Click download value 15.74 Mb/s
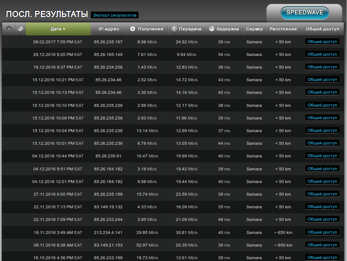Screen dimensions: 347x261 (147, 194)
